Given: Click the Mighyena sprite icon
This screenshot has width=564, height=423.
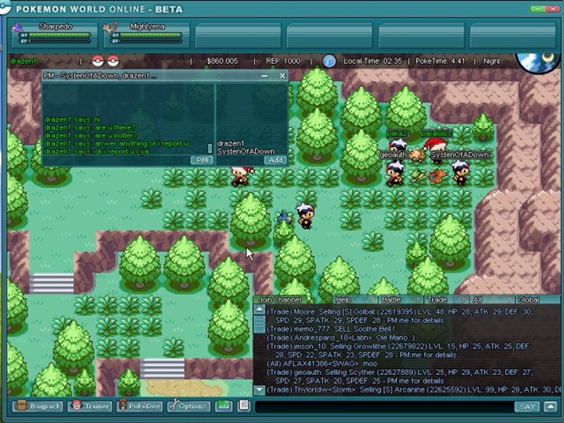Looking at the screenshot, I should pyautogui.click(x=110, y=28).
